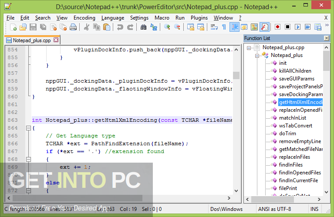Redo the action via toolbar icon
This screenshot has height=217, width=334.
pos(130,27)
